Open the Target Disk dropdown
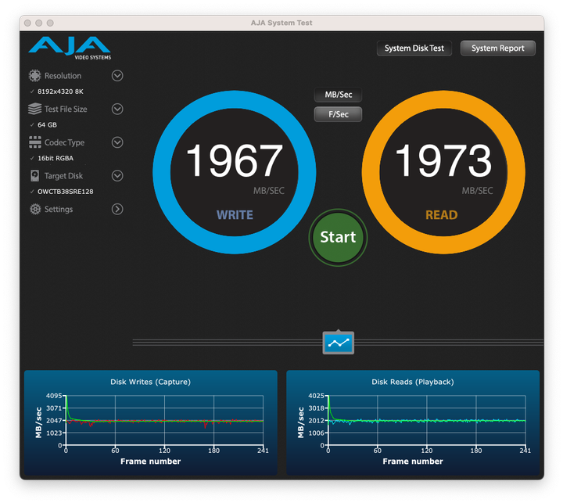Screen dimensions: 563x503 coord(117,176)
